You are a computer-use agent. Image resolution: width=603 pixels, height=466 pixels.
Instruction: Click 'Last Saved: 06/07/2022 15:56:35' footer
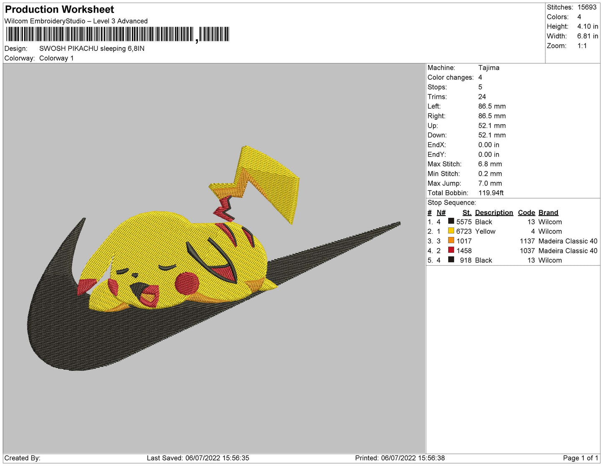198,458
